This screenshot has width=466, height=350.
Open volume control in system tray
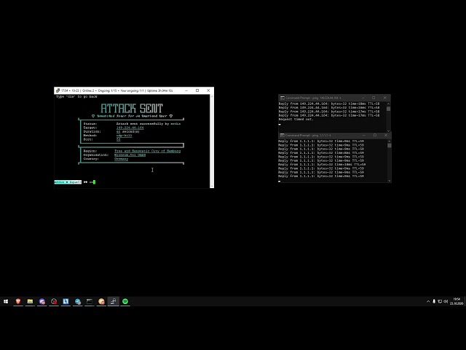pos(446,301)
